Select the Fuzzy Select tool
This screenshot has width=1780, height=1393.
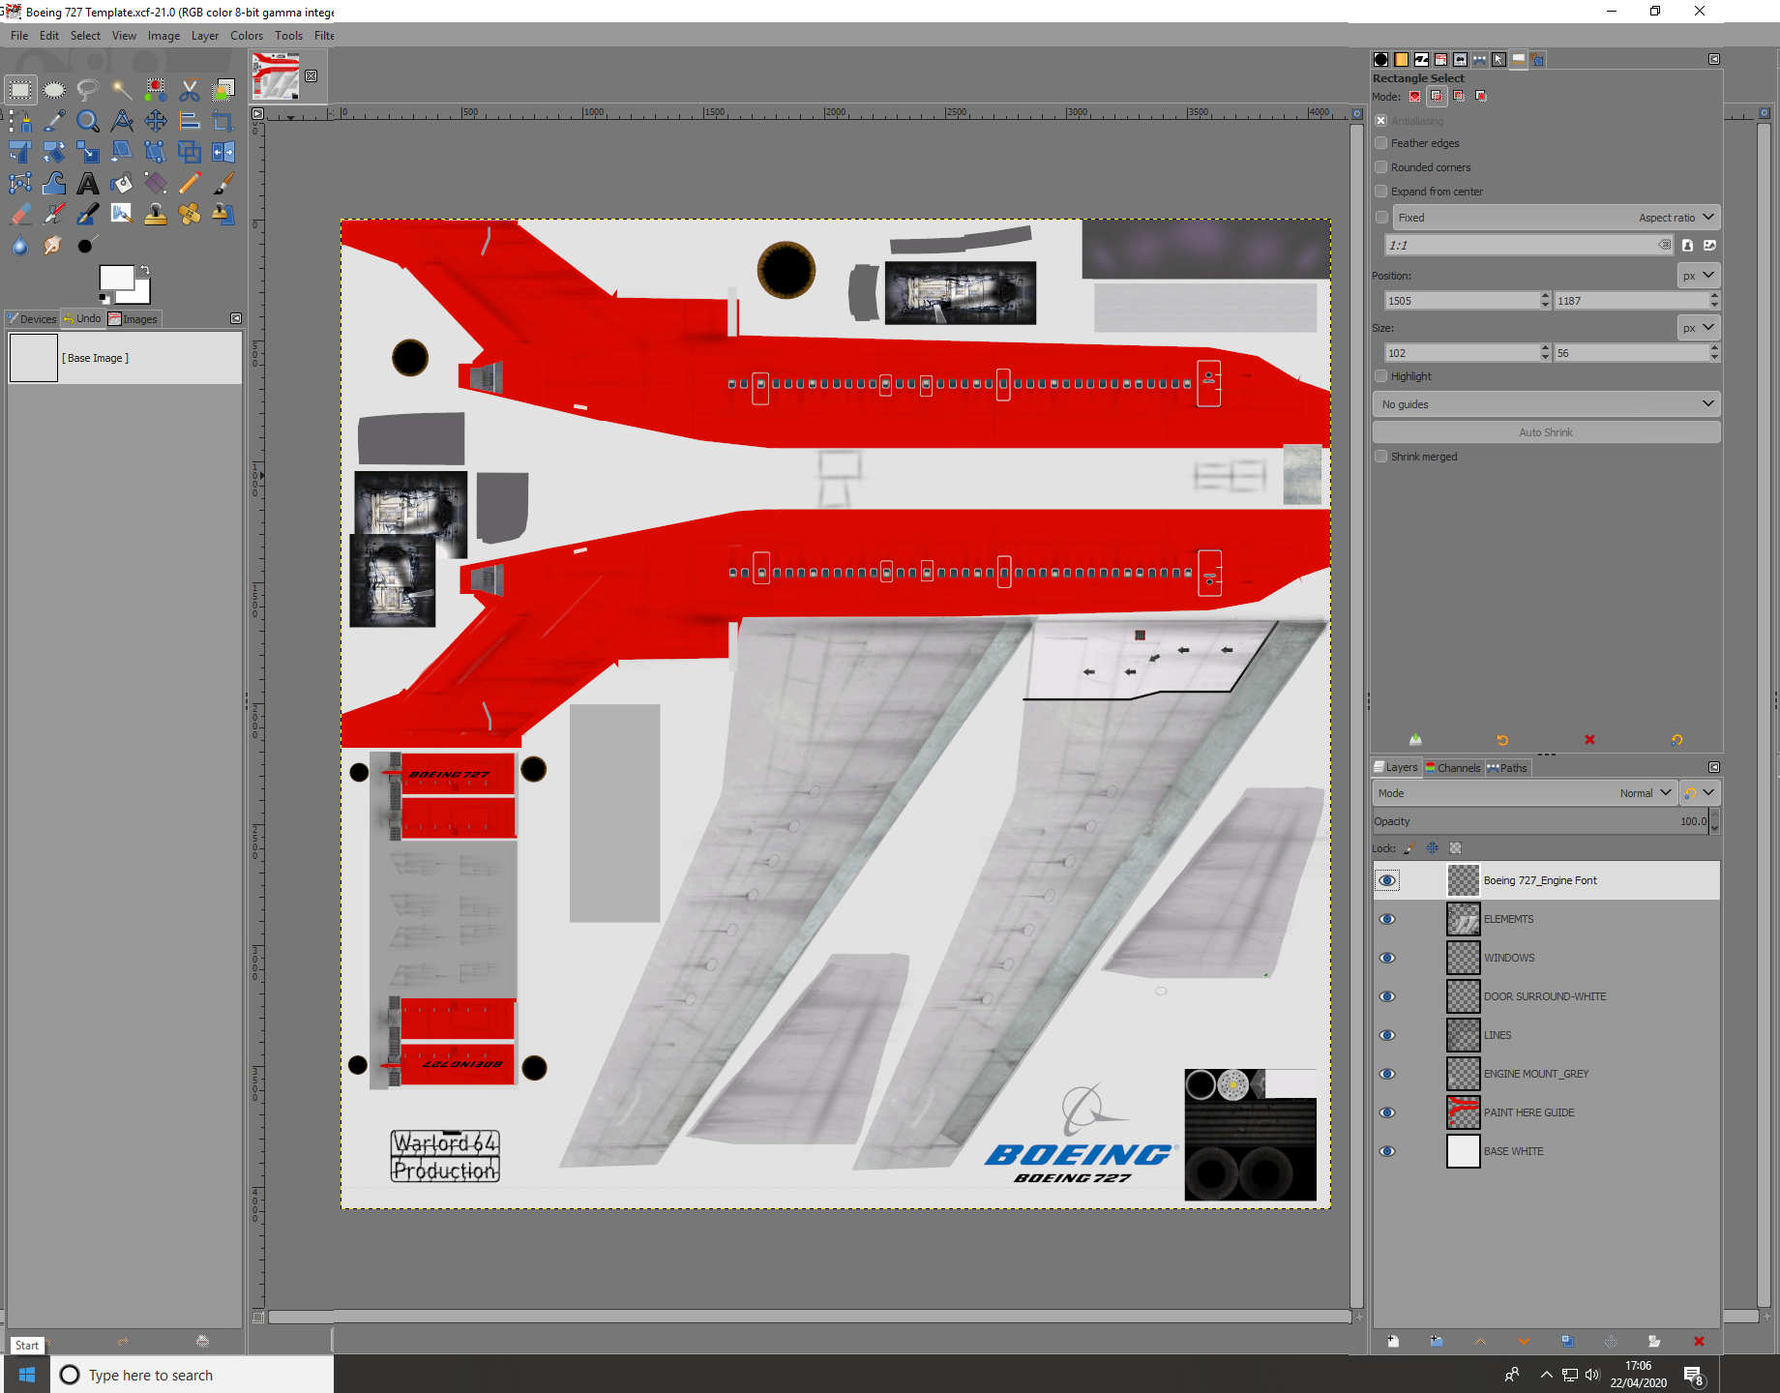pyautogui.click(x=122, y=89)
